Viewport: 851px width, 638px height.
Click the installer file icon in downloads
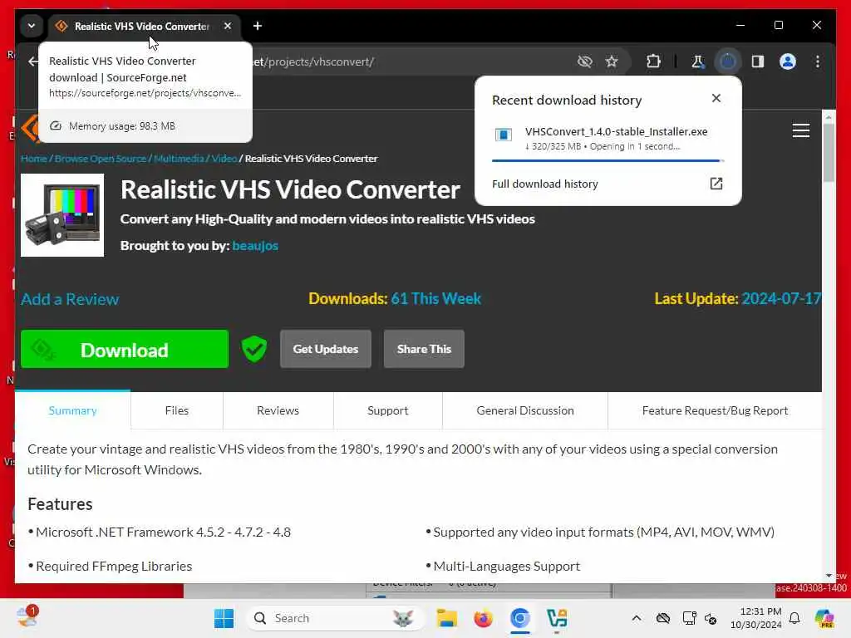(x=503, y=135)
